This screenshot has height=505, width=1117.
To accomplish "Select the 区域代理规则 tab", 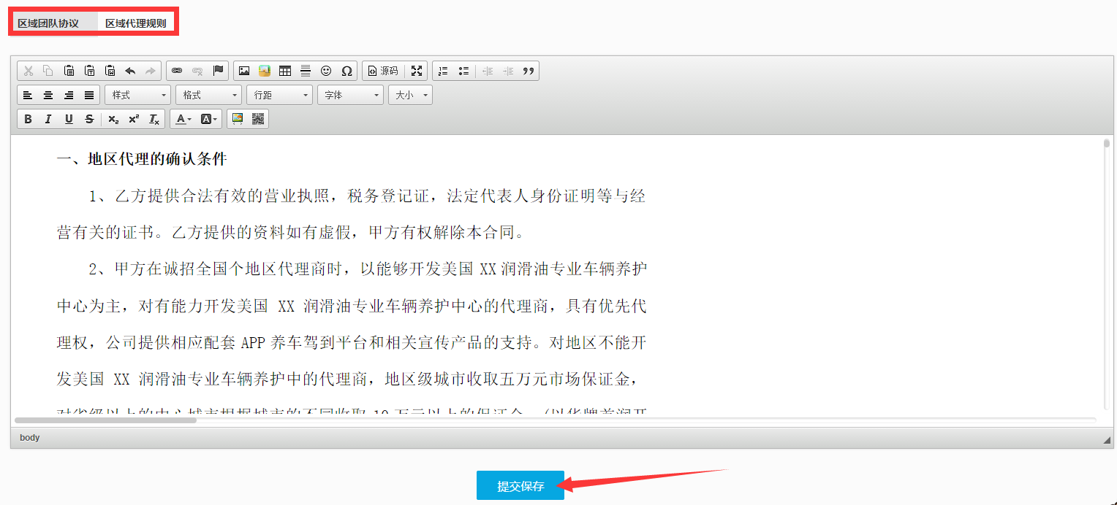I will tap(136, 23).
